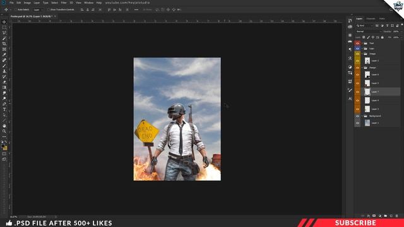Select Layer 1 sky thumbnail

tap(367, 123)
